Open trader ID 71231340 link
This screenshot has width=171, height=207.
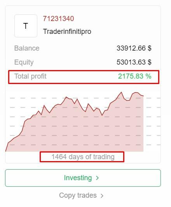(x=58, y=19)
